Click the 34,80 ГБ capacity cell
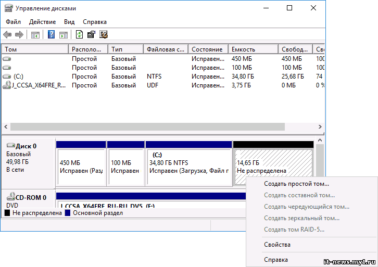 (243, 77)
